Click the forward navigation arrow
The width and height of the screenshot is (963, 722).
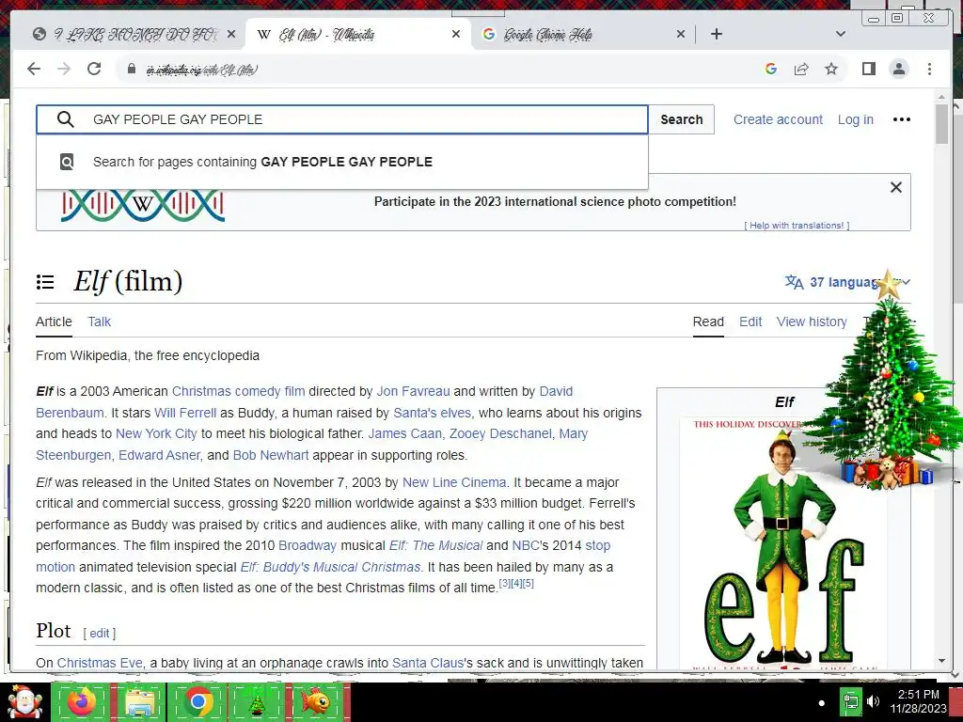pyautogui.click(x=64, y=69)
